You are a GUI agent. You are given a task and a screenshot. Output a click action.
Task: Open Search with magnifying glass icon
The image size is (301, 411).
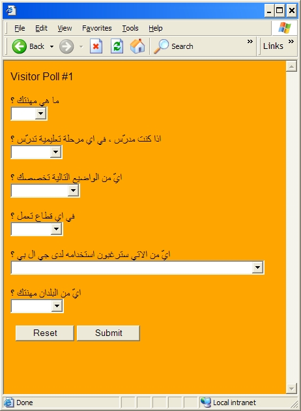(x=161, y=46)
